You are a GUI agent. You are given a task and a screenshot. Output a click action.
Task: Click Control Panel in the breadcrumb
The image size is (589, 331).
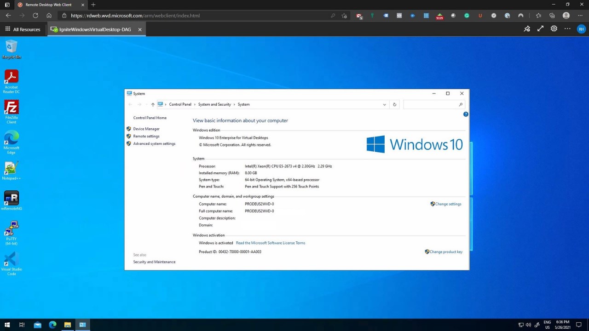click(x=180, y=104)
